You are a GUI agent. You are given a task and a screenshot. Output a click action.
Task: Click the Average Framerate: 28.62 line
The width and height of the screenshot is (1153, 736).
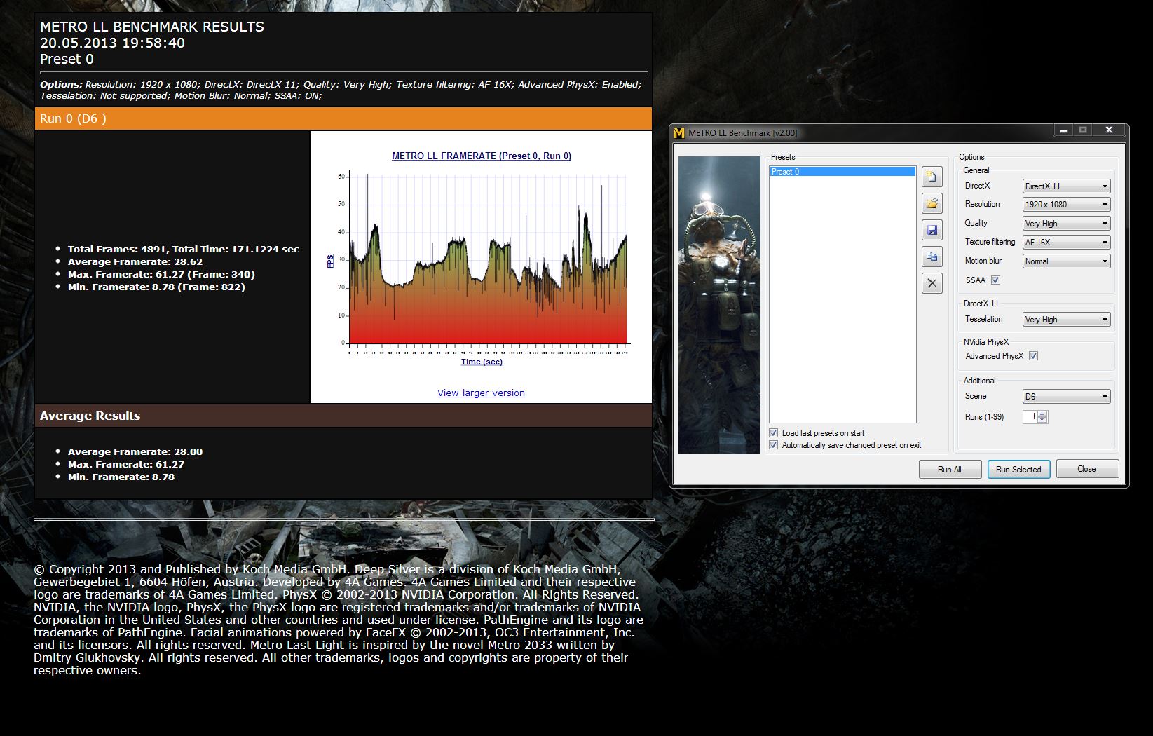coord(135,262)
